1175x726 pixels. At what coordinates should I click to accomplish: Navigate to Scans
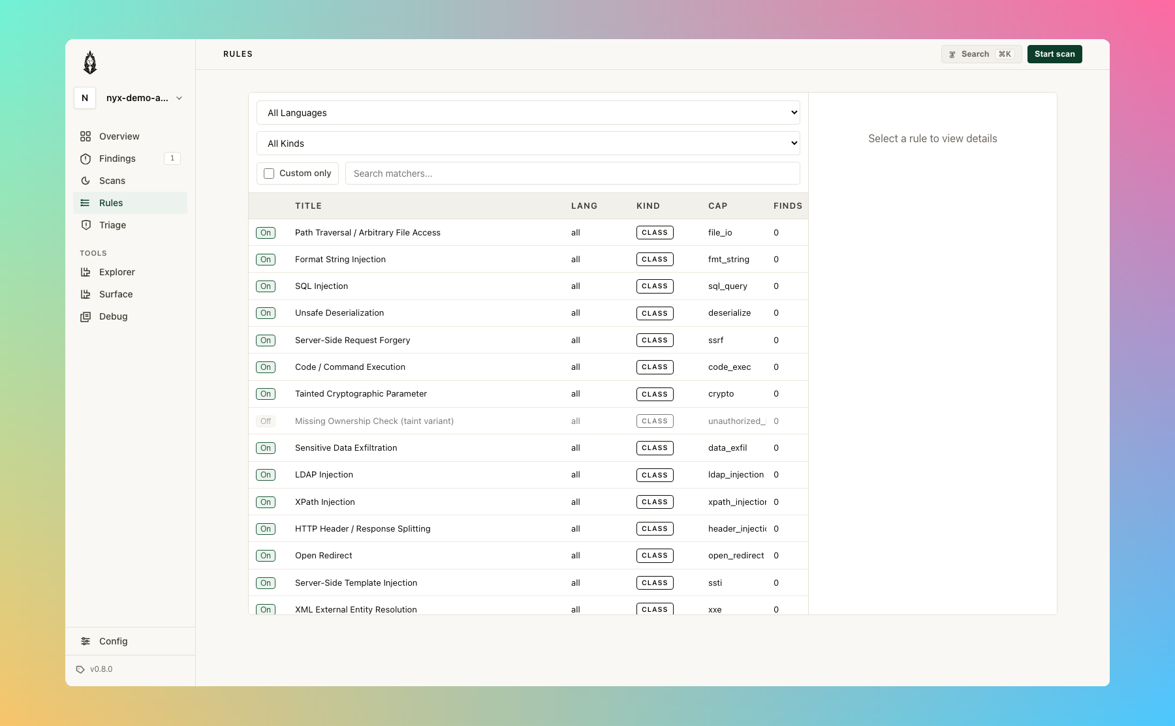[x=130, y=181]
